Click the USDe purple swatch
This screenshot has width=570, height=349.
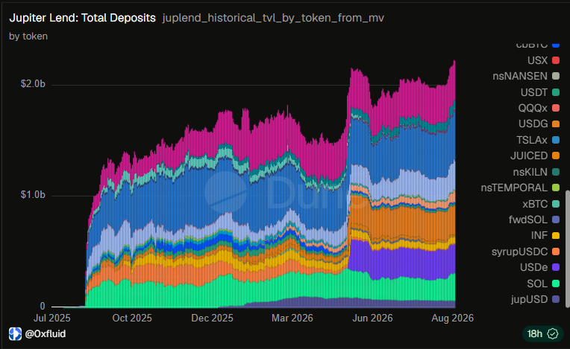(x=556, y=267)
